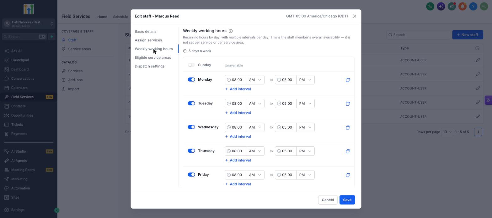Switch off Wednesday availability

point(191,127)
